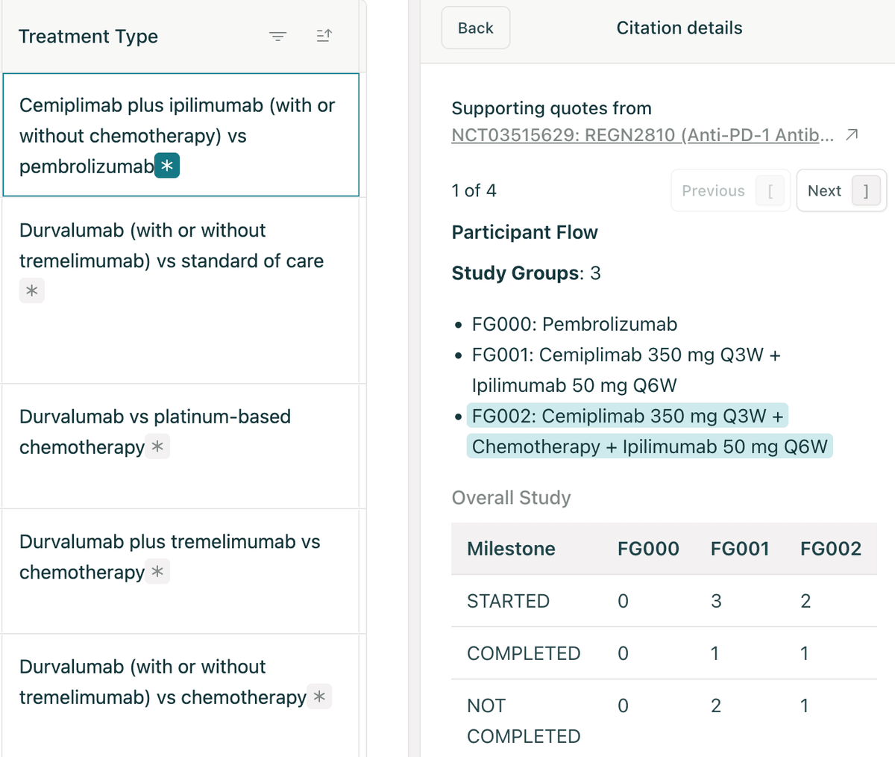Click the Study Groups: 3 text
This screenshot has height=757, width=895.
pyautogui.click(x=527, y=273)
